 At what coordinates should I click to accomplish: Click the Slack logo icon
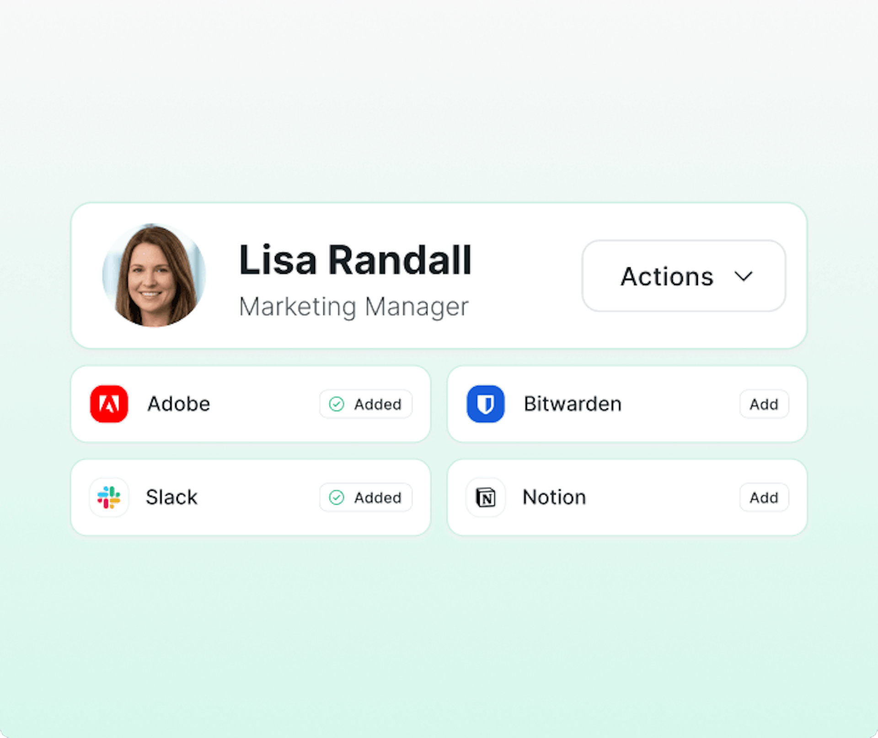point(109,497)
